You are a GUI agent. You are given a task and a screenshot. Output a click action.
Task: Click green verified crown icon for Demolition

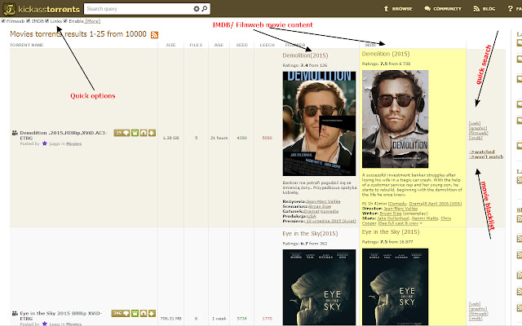tap(135, 133)
